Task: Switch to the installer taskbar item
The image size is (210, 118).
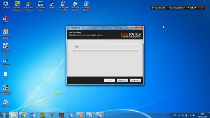Action: tap(100, 115)
